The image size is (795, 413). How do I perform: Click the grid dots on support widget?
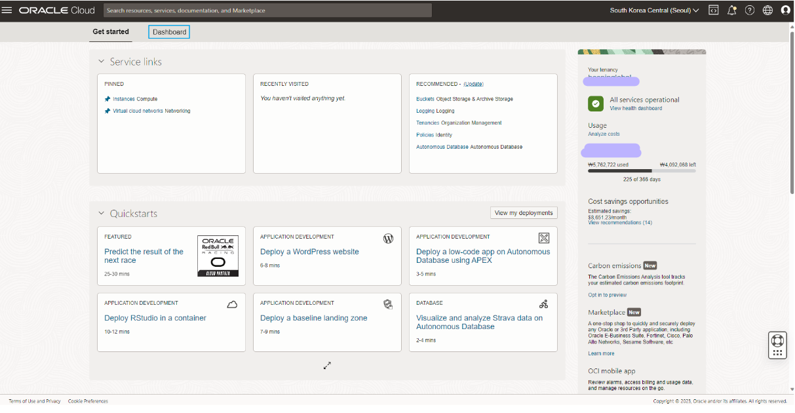click(x=777, y=353)
